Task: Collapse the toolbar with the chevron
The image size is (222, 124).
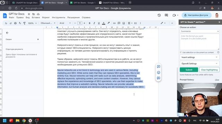Action: (172, 23)
